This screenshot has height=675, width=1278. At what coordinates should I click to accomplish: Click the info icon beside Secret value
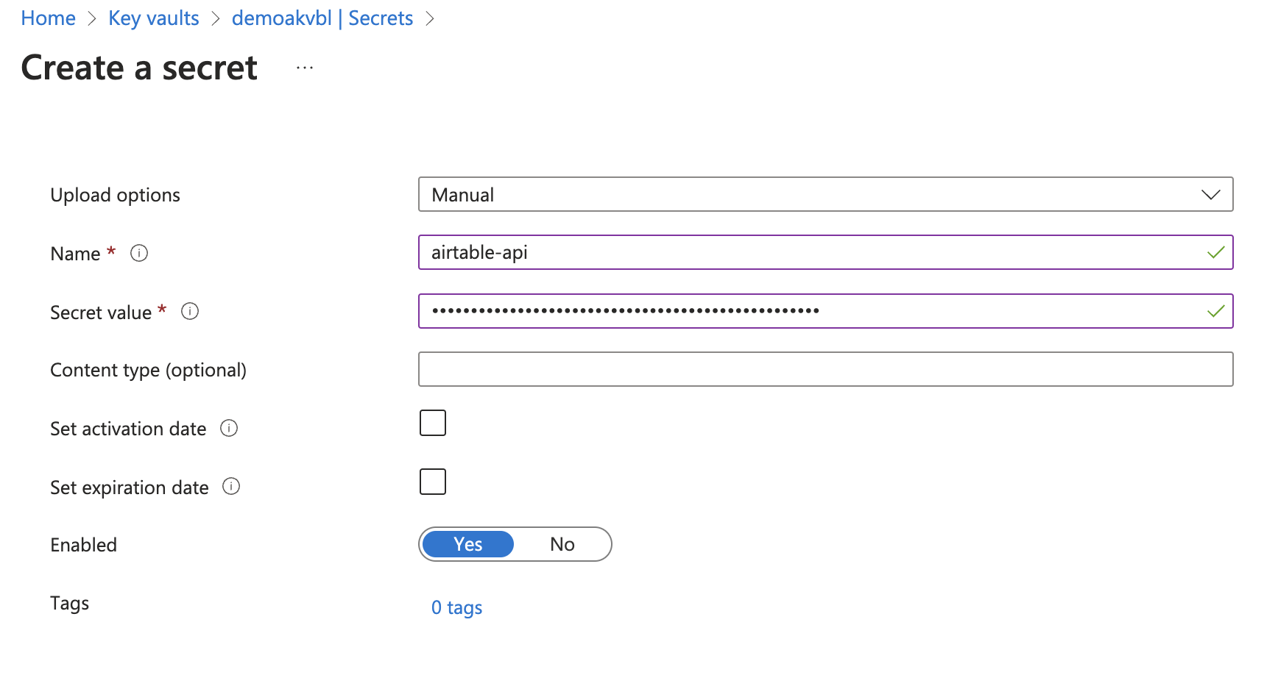pyautogui.click(x=189, y=312)
